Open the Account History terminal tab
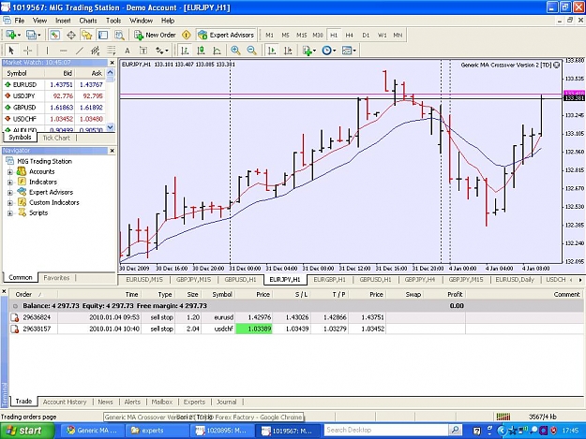 65,402
